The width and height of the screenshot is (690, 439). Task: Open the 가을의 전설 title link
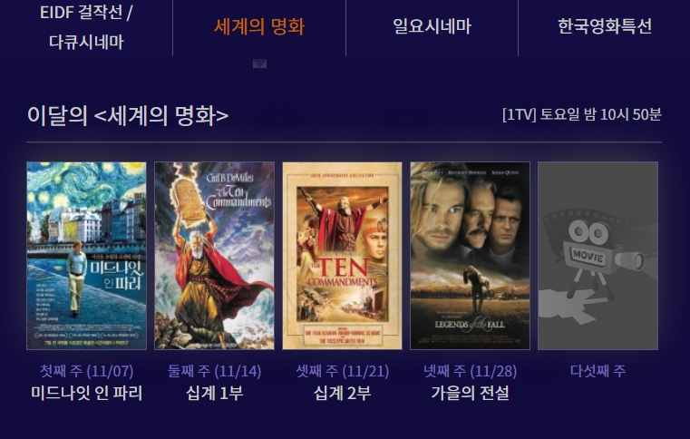[x=470, y=393]
